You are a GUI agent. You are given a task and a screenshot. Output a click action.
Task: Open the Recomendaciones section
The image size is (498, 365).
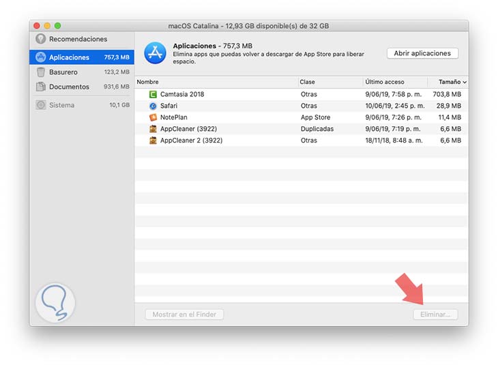[82, 39]
